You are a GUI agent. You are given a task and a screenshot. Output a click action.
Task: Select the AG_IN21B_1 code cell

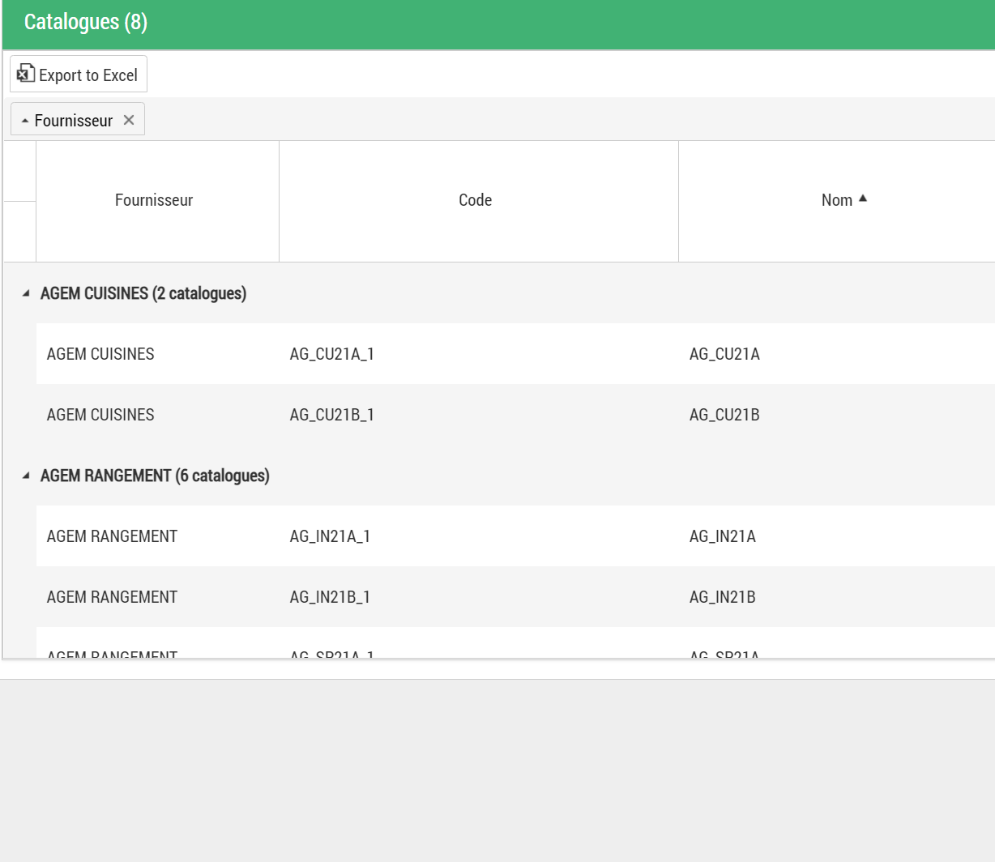[x=330, y=597]
